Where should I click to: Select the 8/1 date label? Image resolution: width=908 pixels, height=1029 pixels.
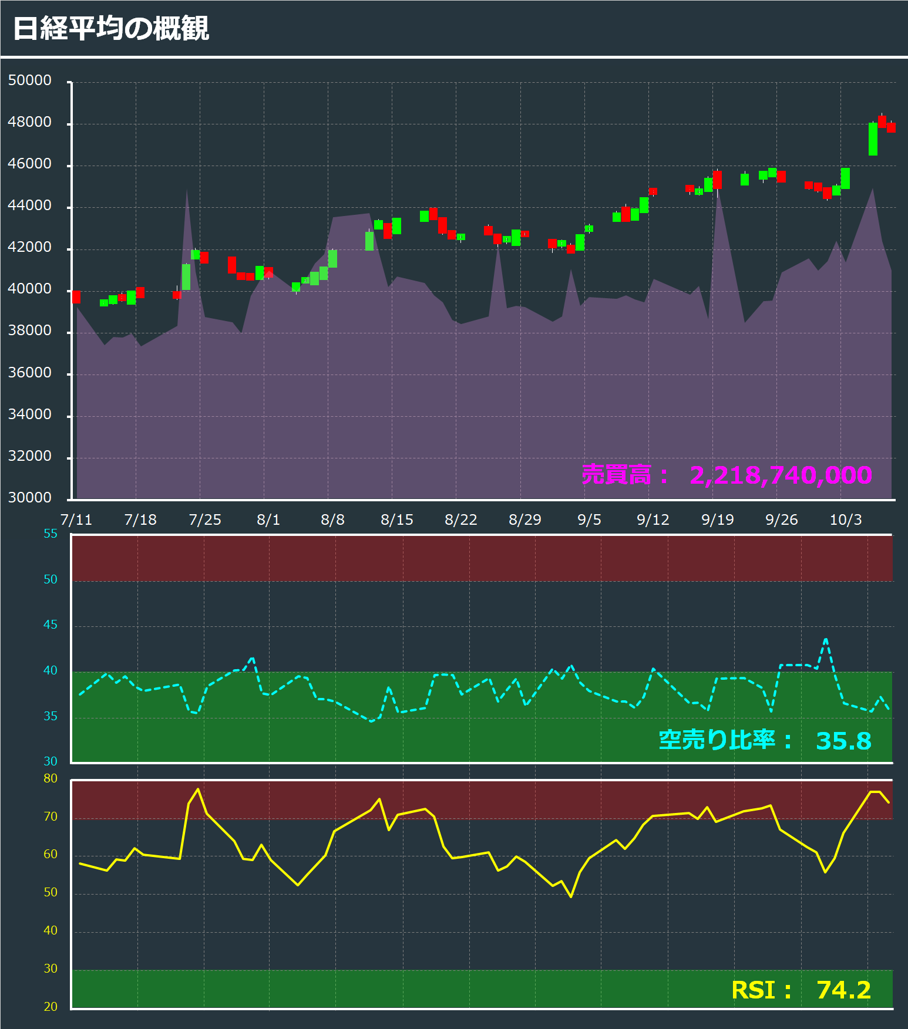(x=268, y=519)
